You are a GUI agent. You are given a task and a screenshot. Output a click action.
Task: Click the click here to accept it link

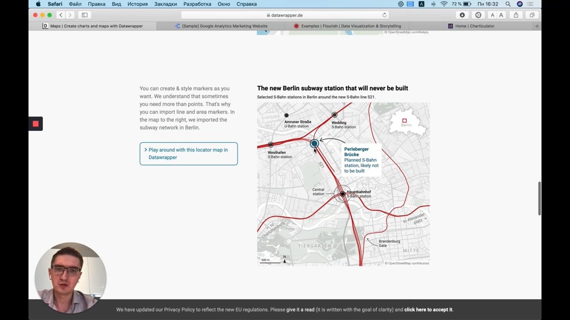click(x=428, y=310)
